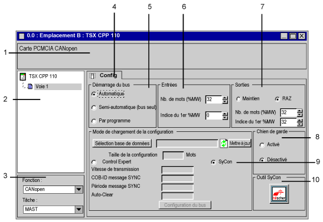Increase Entrées Nb. de mots spinner
This screenshot has width=323, height=222.
click(225, 98)
